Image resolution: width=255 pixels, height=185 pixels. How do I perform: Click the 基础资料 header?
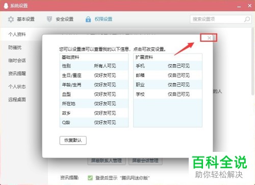(x=70, y=57)
